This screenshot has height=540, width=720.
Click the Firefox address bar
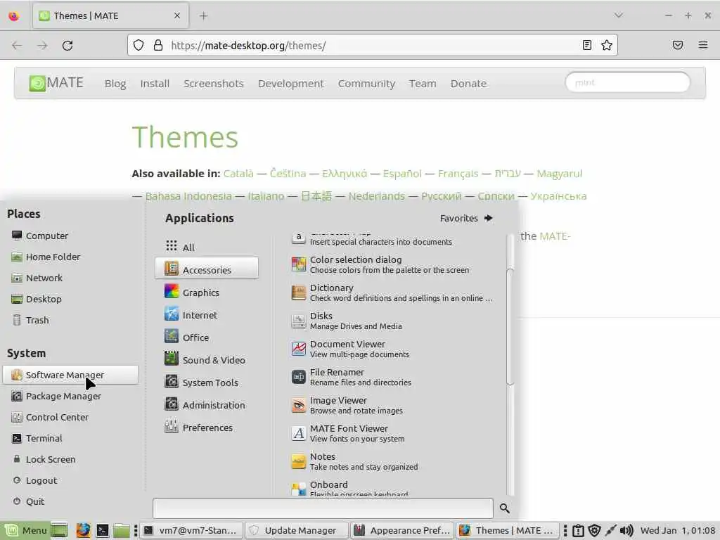[x=374, y=46]
